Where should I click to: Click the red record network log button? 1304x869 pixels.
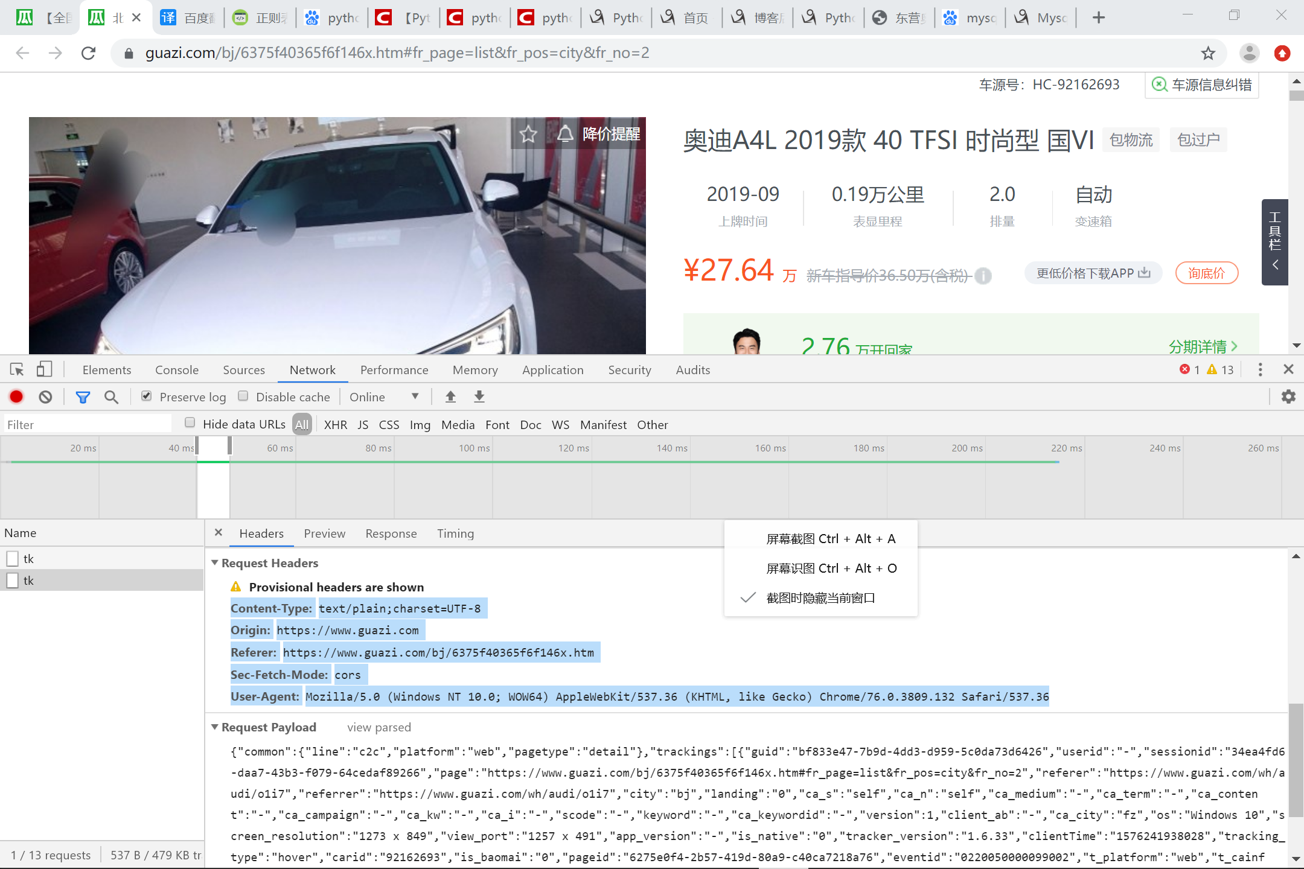coord(16,396)
